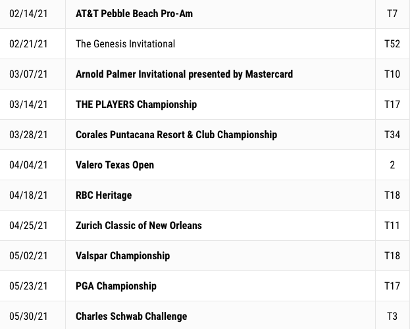Open Corales Puntacana Resort & Club Championship

176,135
